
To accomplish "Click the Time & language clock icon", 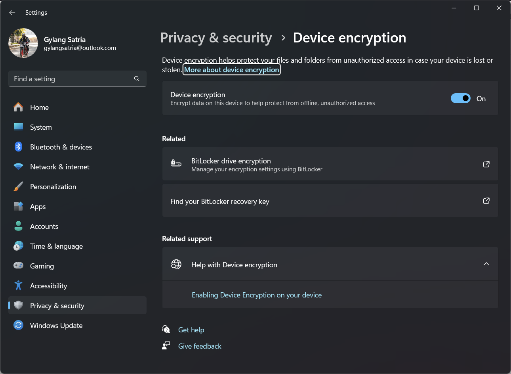I will pyautogui.click(x=18, y=246).
